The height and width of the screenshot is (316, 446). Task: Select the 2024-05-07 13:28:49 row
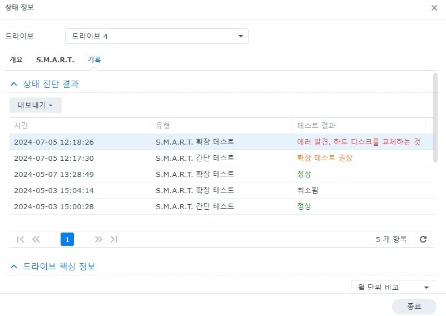221,174
